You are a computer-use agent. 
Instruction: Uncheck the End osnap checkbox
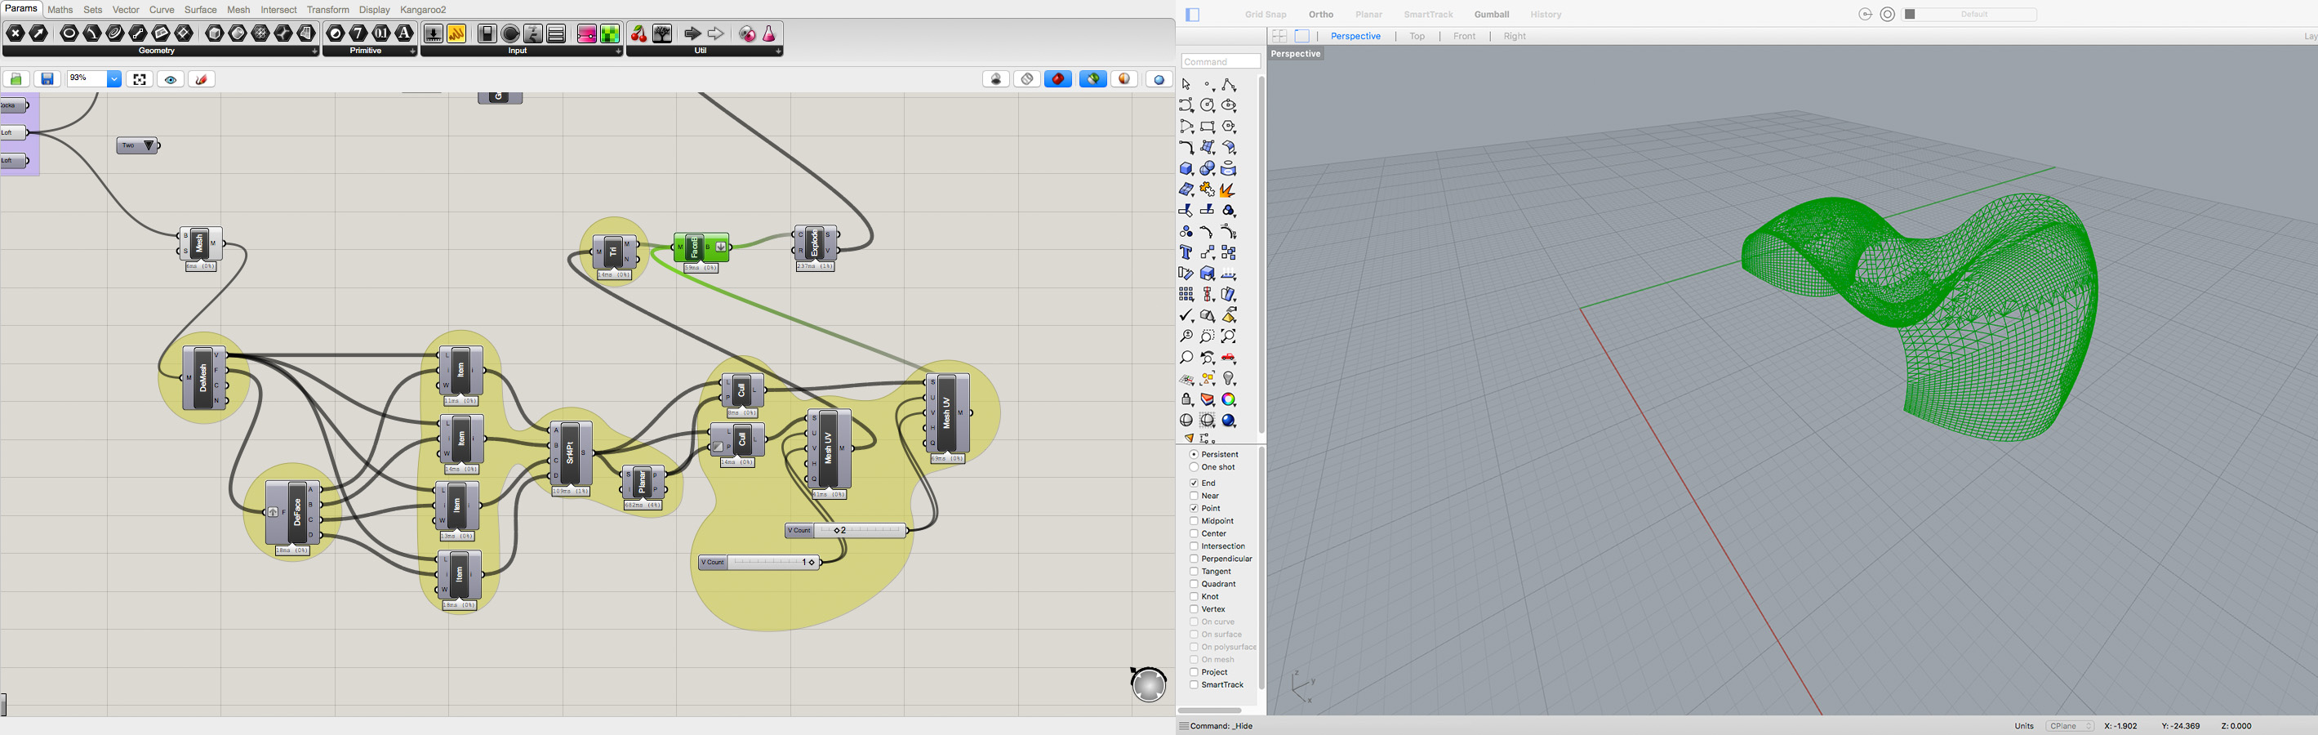pyautogui.click(x=1194, y=483)
